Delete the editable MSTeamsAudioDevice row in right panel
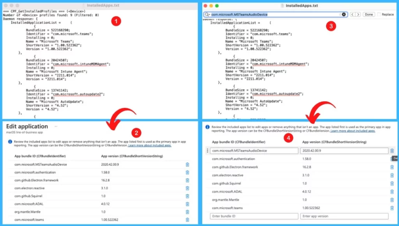The width and height of the screenshot is (399, 226). (392, 151)
